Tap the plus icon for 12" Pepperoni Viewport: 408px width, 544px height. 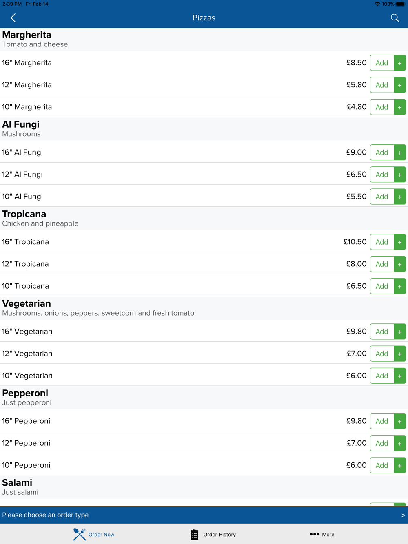click(400, 443)
